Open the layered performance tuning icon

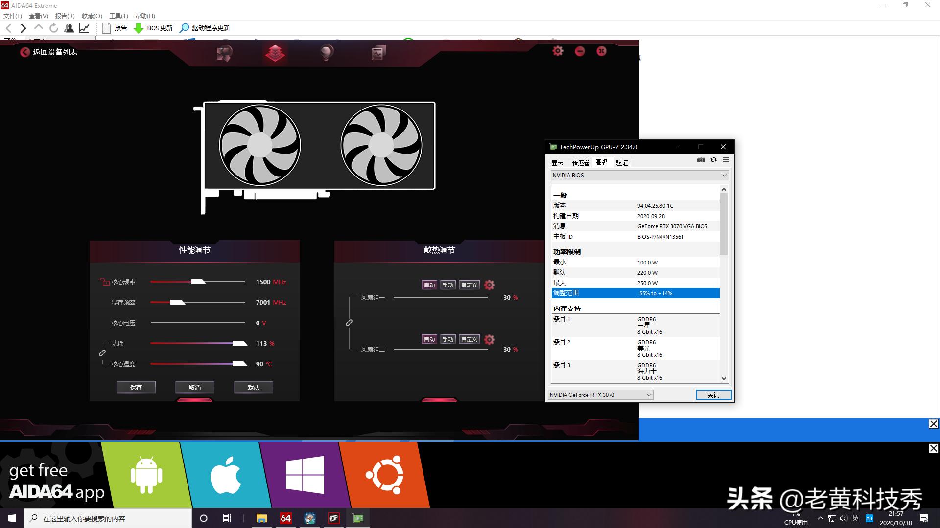tap(275, 52)
